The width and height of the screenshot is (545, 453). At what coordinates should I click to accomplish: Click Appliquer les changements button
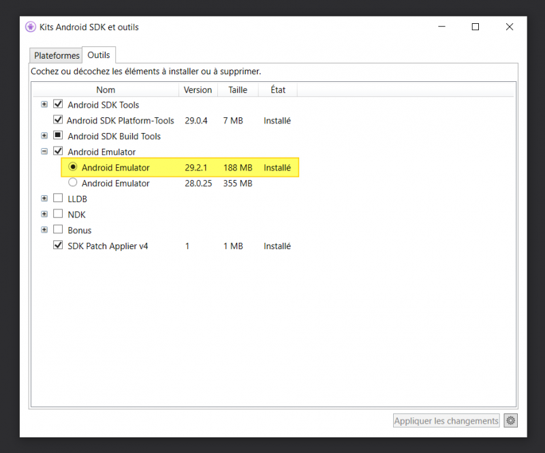point(446,421)
